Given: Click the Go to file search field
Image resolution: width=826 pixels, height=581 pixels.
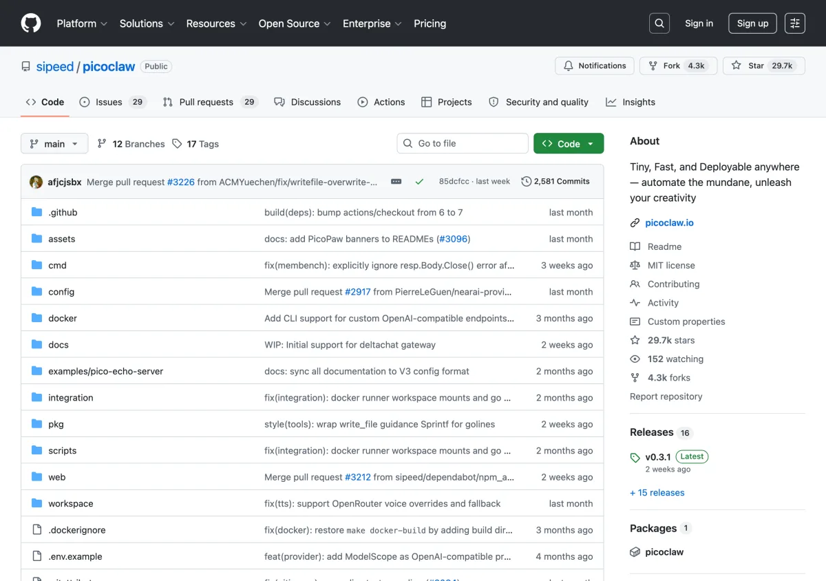Looking at the screenshot, I should 463,143.
